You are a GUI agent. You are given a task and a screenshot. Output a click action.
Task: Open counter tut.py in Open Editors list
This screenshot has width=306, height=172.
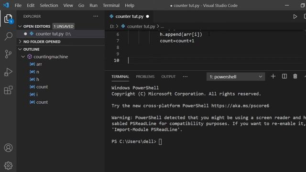(61, 34)
